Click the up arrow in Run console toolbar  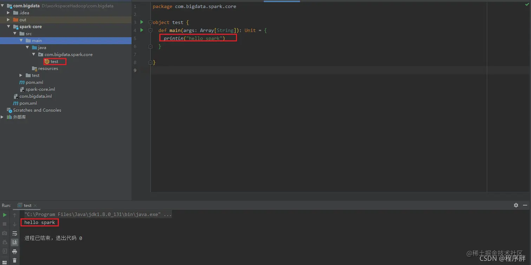[x=14, y=215]
